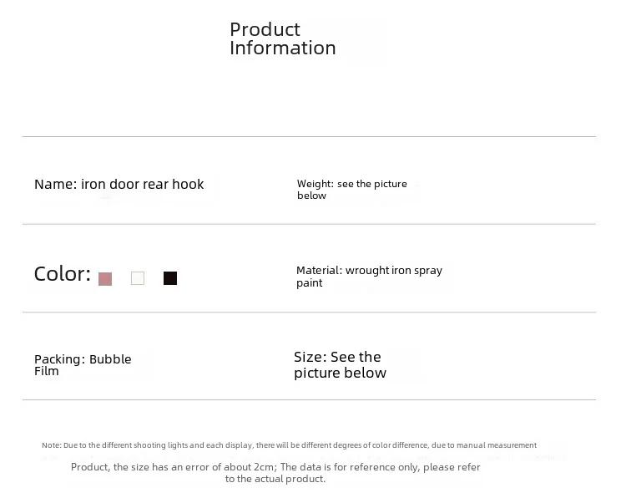Click the 'Packing: Bubble Film' text
Viewport: 626px width, 493px height.
tap(83, 364)
